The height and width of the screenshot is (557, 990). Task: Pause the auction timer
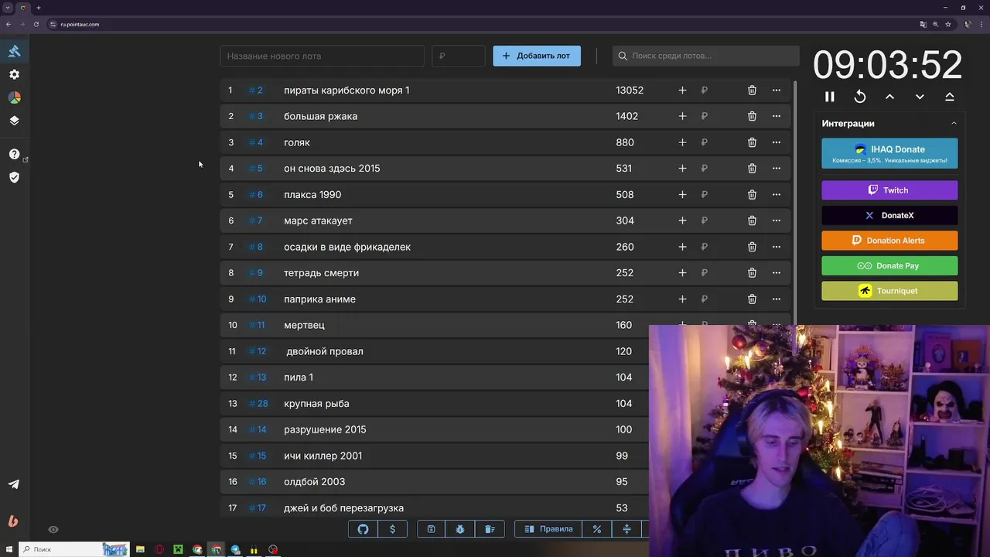(x=830, y=97)
